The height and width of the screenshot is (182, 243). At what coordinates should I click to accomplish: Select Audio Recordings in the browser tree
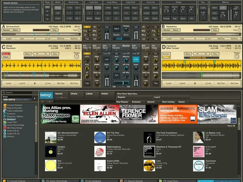[x=15, y=125]
